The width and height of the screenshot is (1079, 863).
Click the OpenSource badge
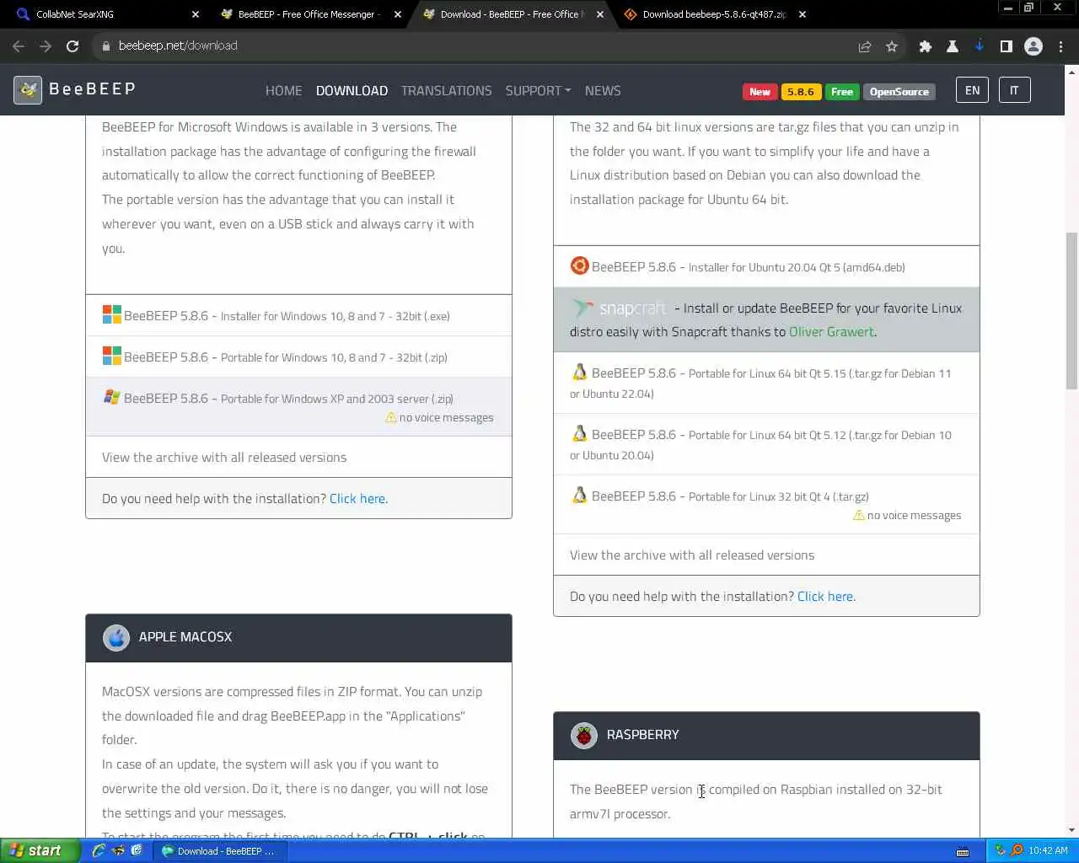pyautogui.click(x=899, y=92)
